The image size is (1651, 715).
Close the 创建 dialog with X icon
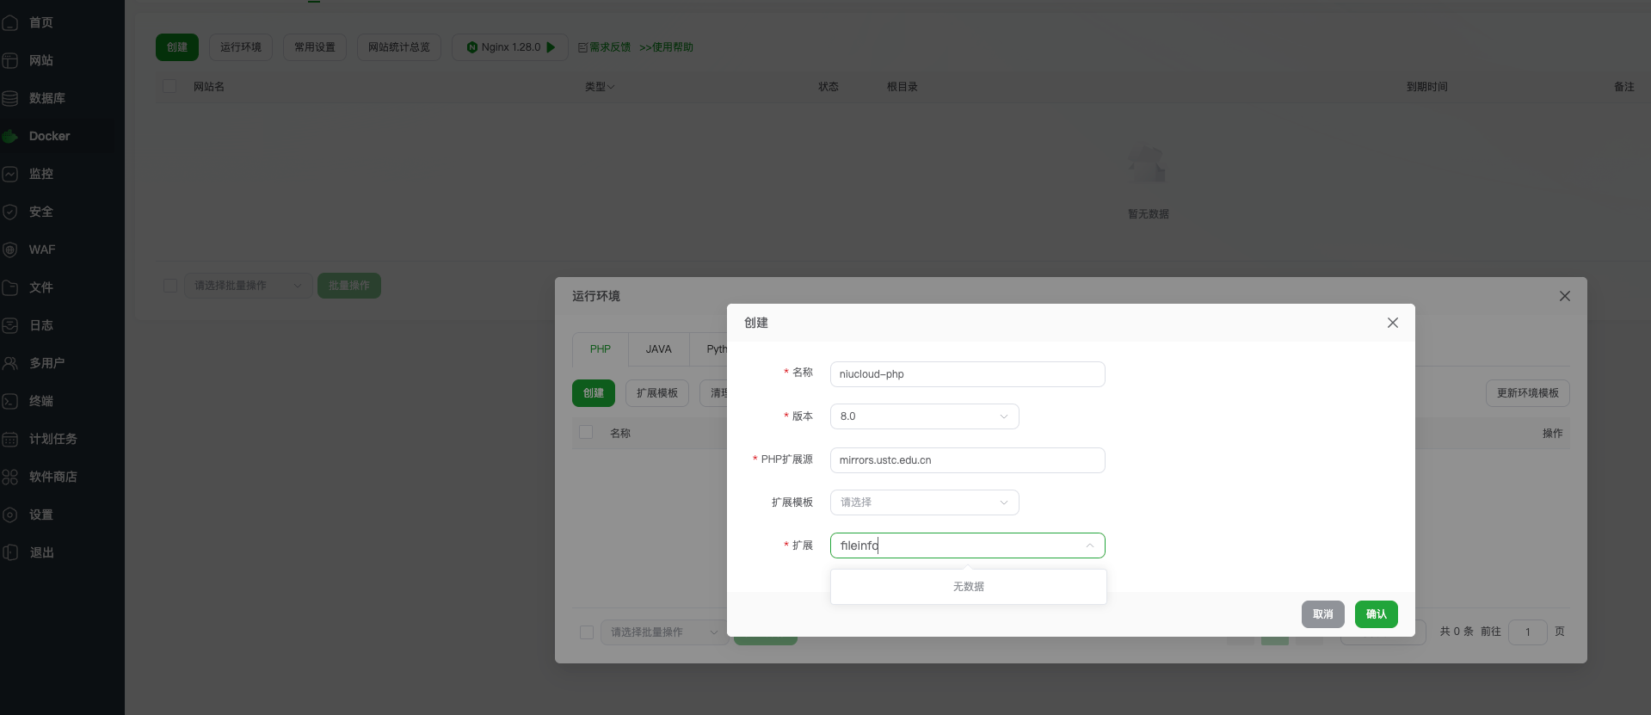point(1393,323)
